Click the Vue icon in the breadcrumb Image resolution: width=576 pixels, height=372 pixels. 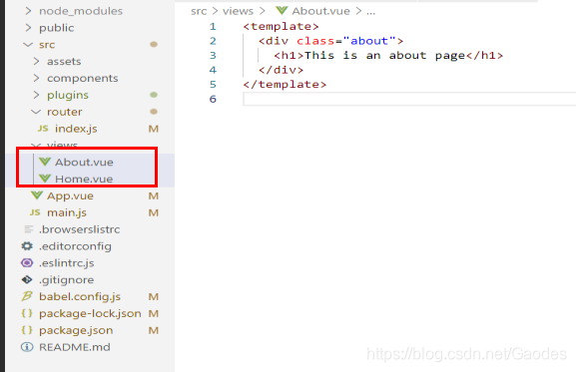282,11
